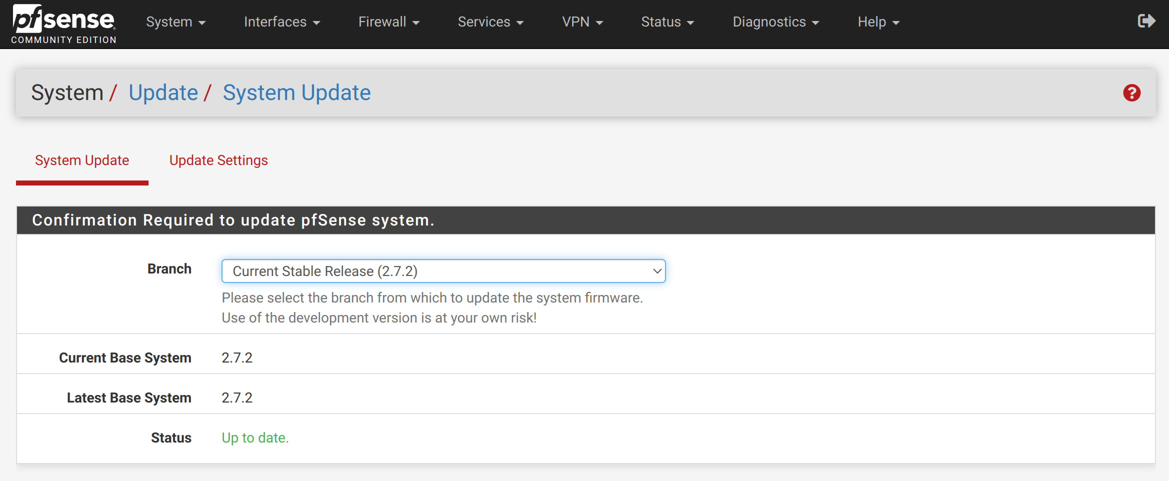
Task: Click the System Update breadcrumb link
Action: (x=297, y=92)
